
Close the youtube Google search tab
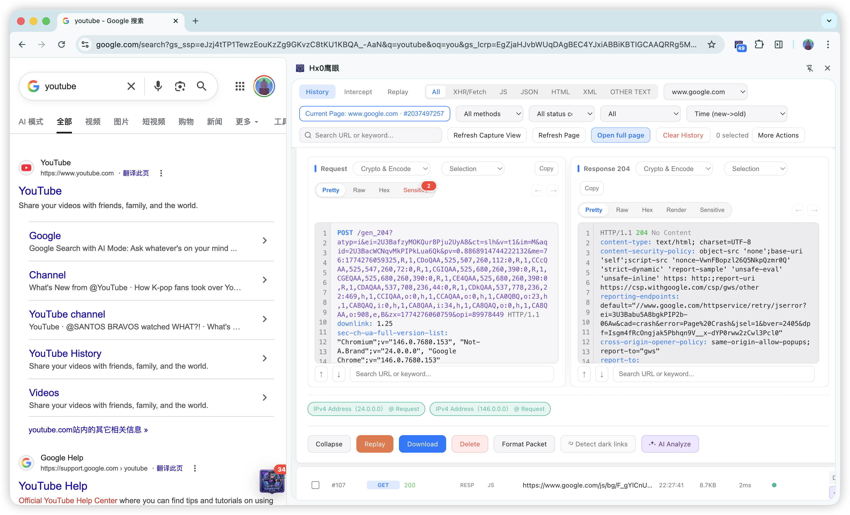point(176,21)
